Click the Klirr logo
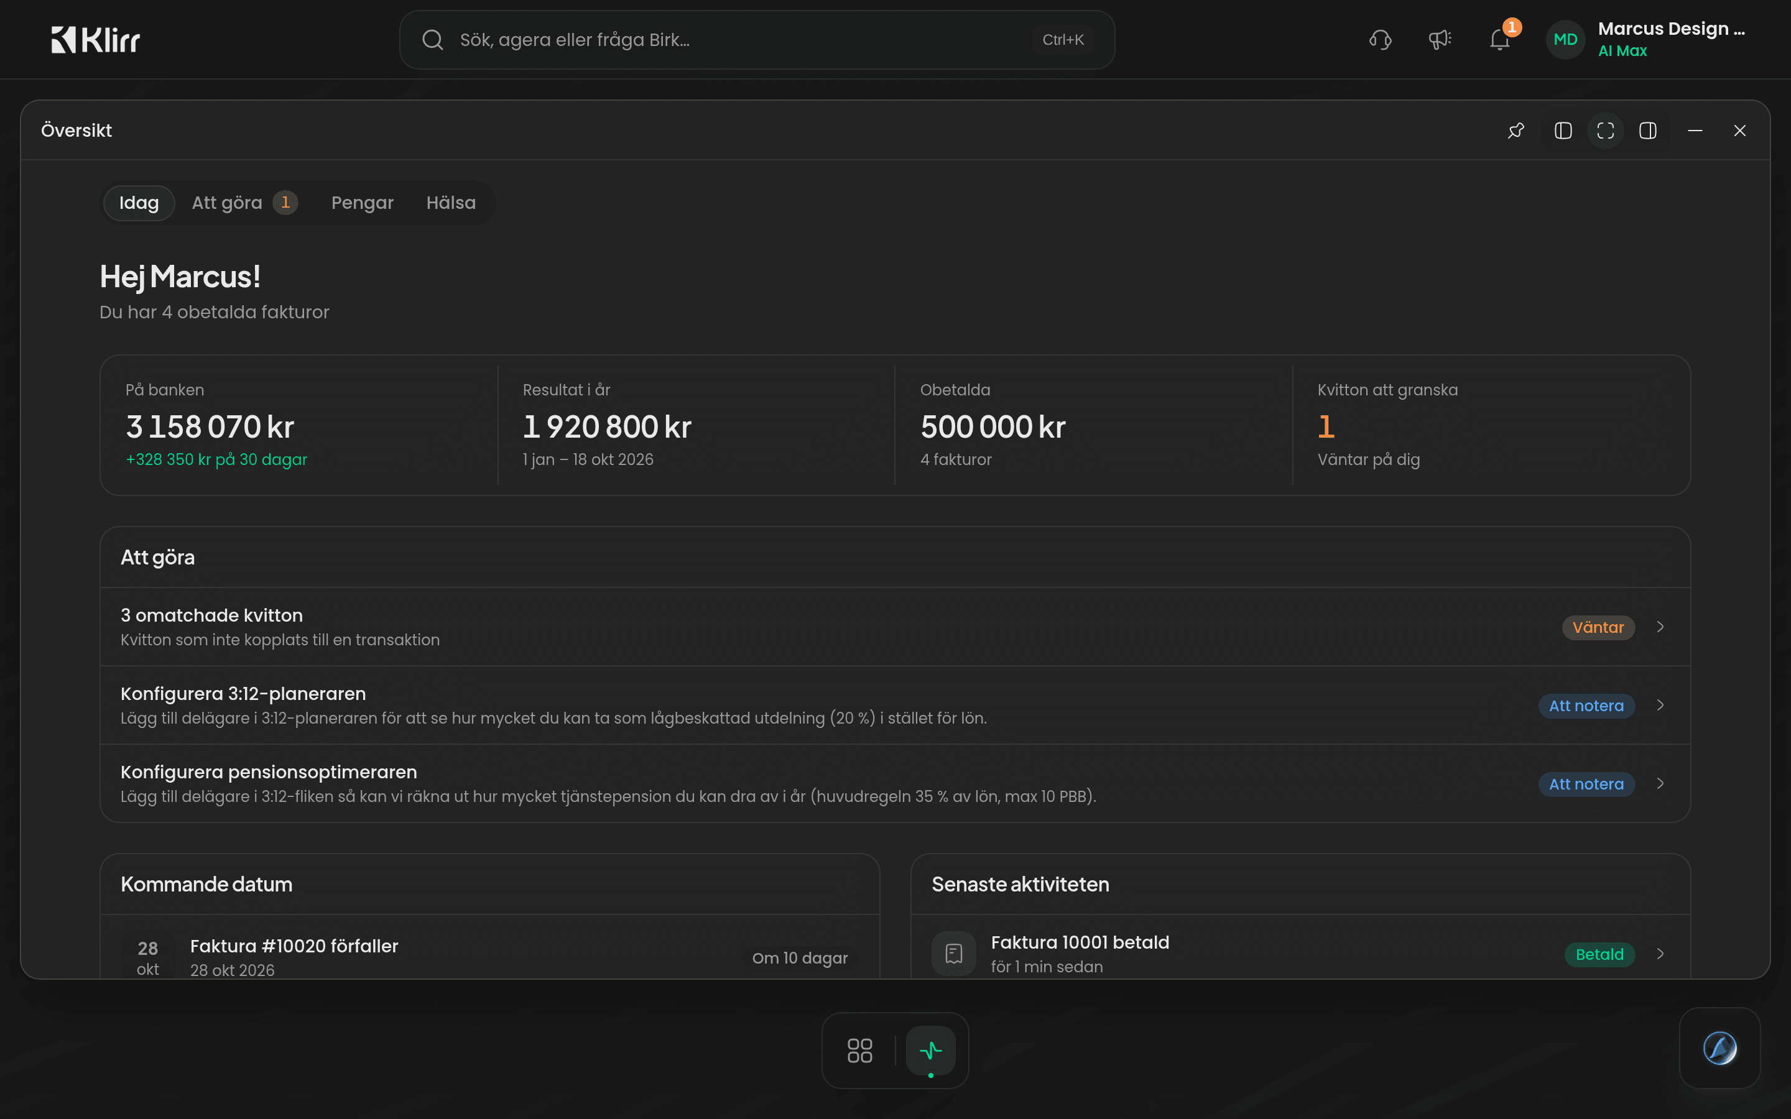The image size is (1791, 1119). pyautogui.click(x=96, y=39)
